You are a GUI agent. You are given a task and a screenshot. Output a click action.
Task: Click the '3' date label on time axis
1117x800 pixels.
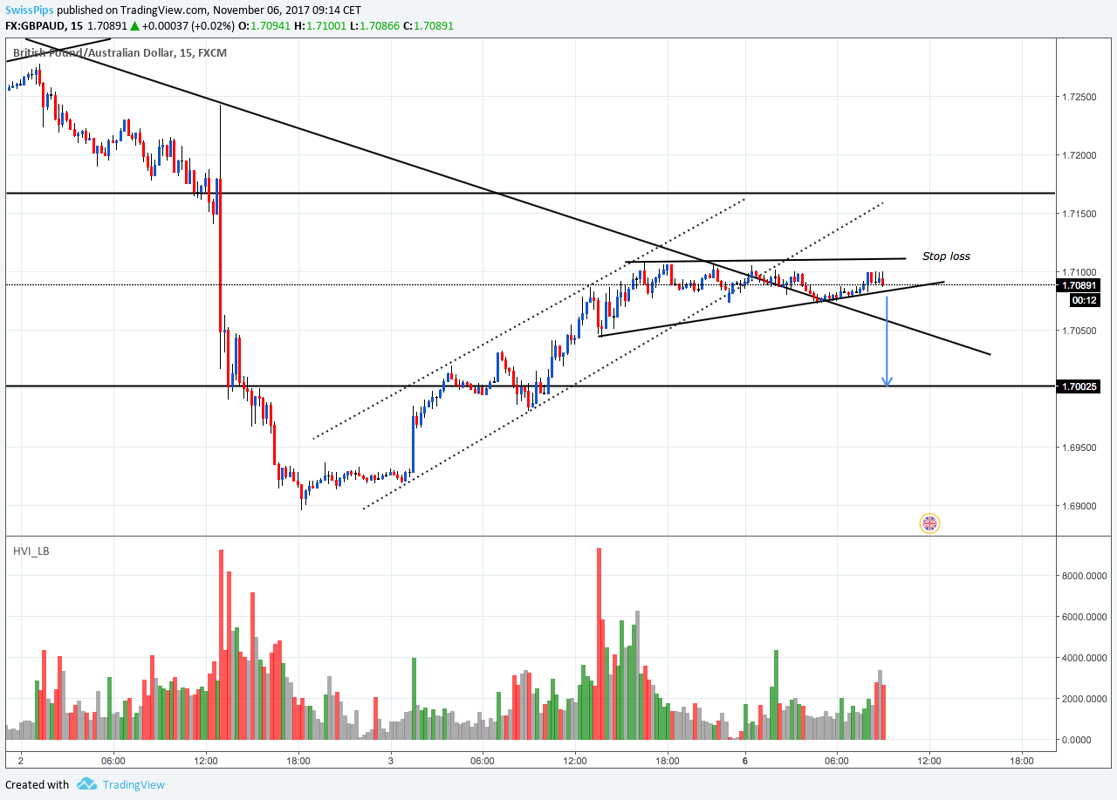(x=390, y=760)
